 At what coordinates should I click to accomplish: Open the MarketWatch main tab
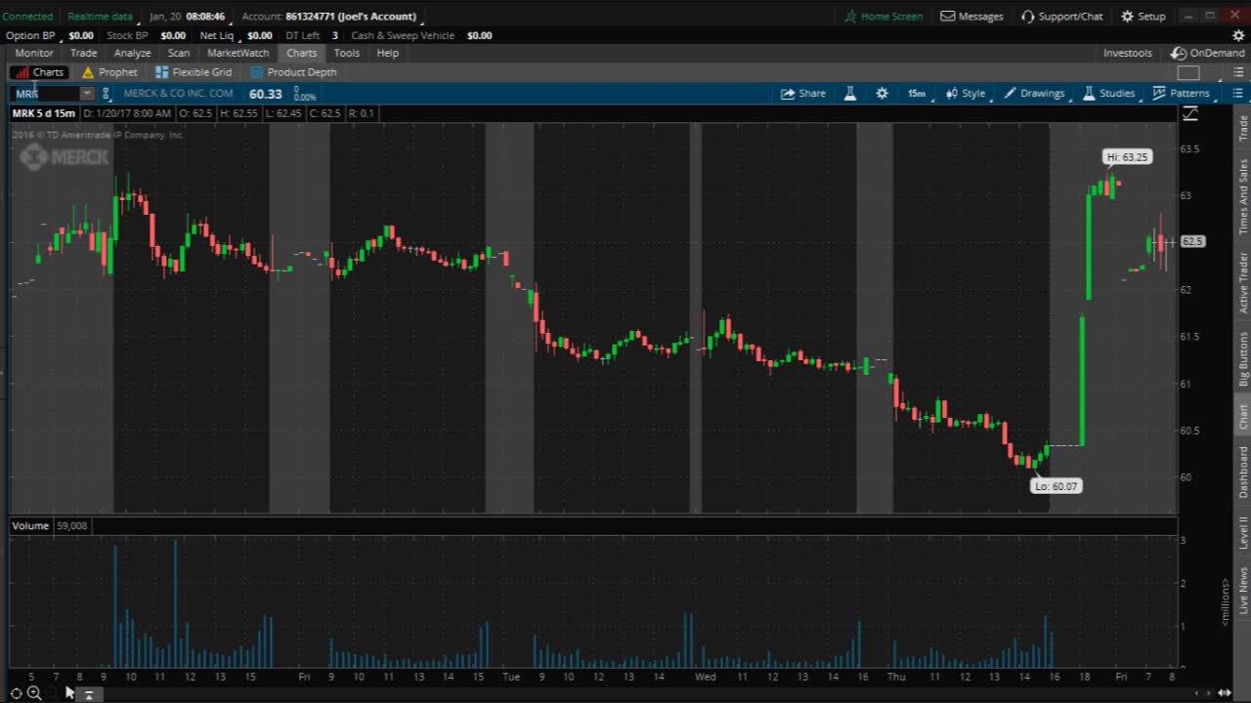tap(238, 53)
